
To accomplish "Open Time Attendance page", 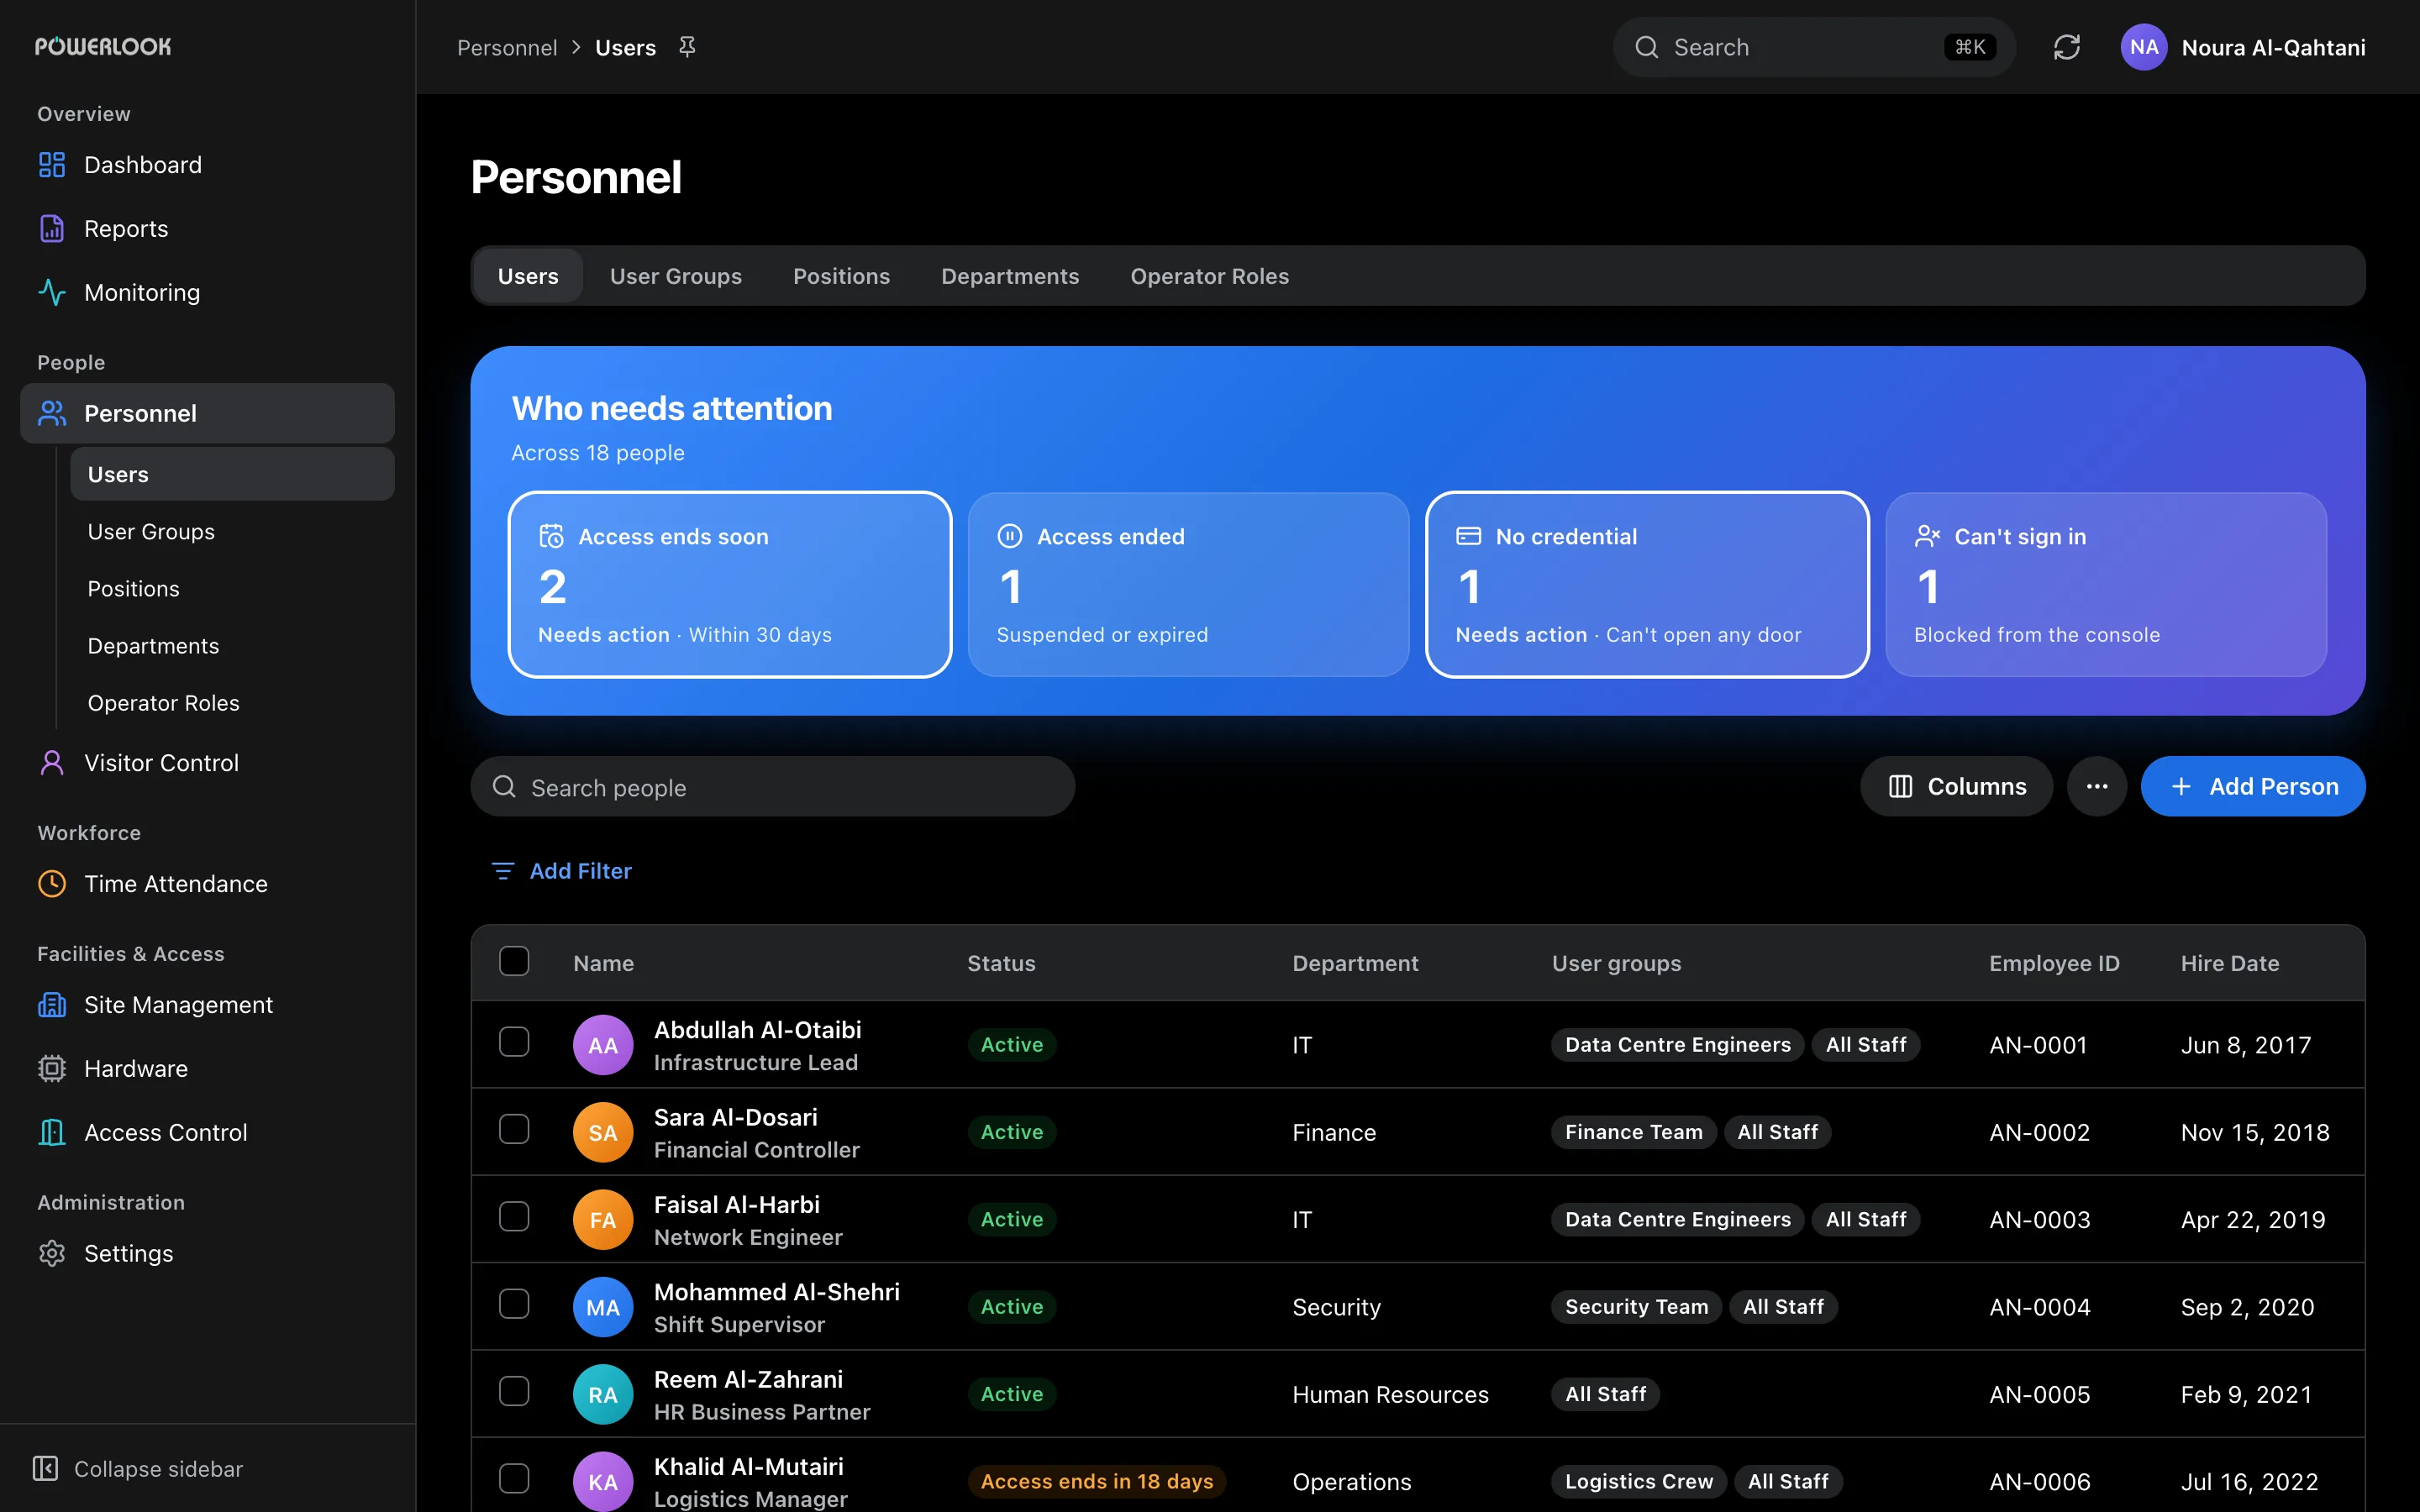I will point(207,884).
